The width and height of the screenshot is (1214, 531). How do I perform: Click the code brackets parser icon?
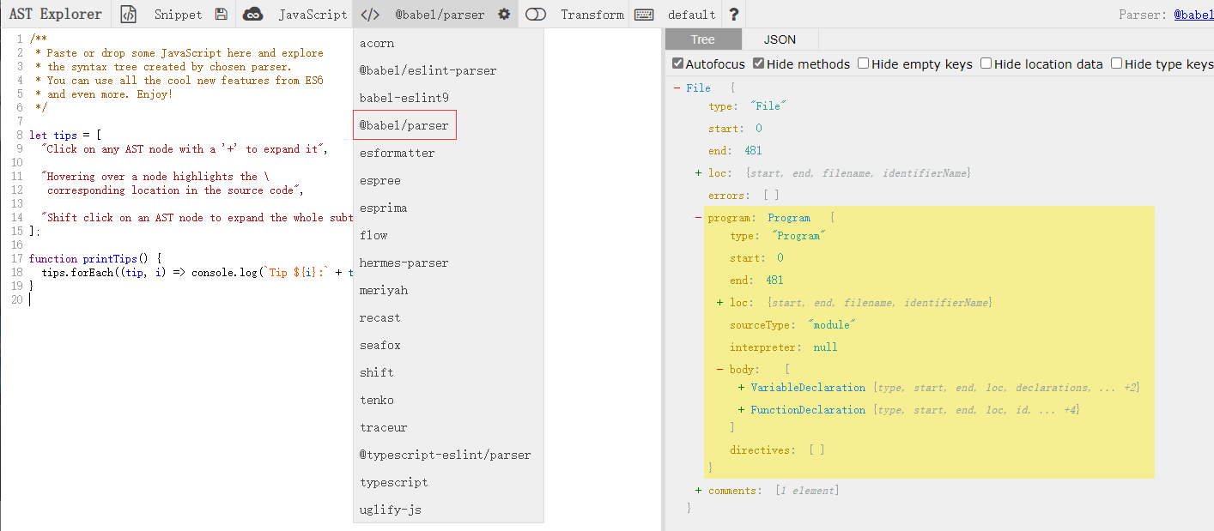[369, 15]
